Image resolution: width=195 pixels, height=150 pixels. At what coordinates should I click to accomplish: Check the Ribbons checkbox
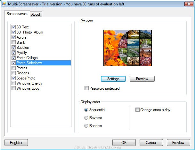[x=13, y=73]
